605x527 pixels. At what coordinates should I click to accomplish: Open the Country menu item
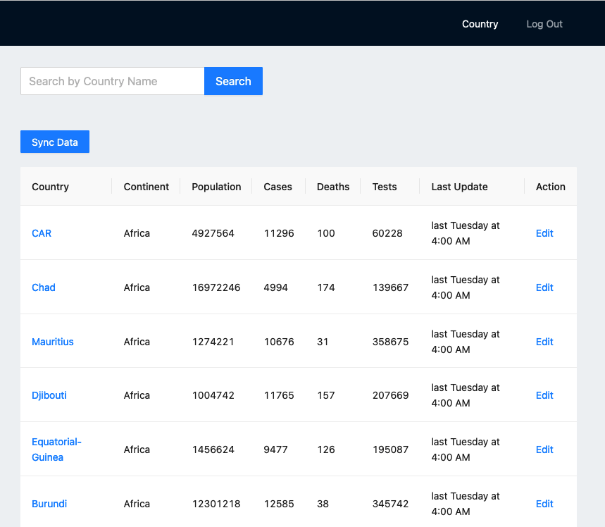(480, 24)
